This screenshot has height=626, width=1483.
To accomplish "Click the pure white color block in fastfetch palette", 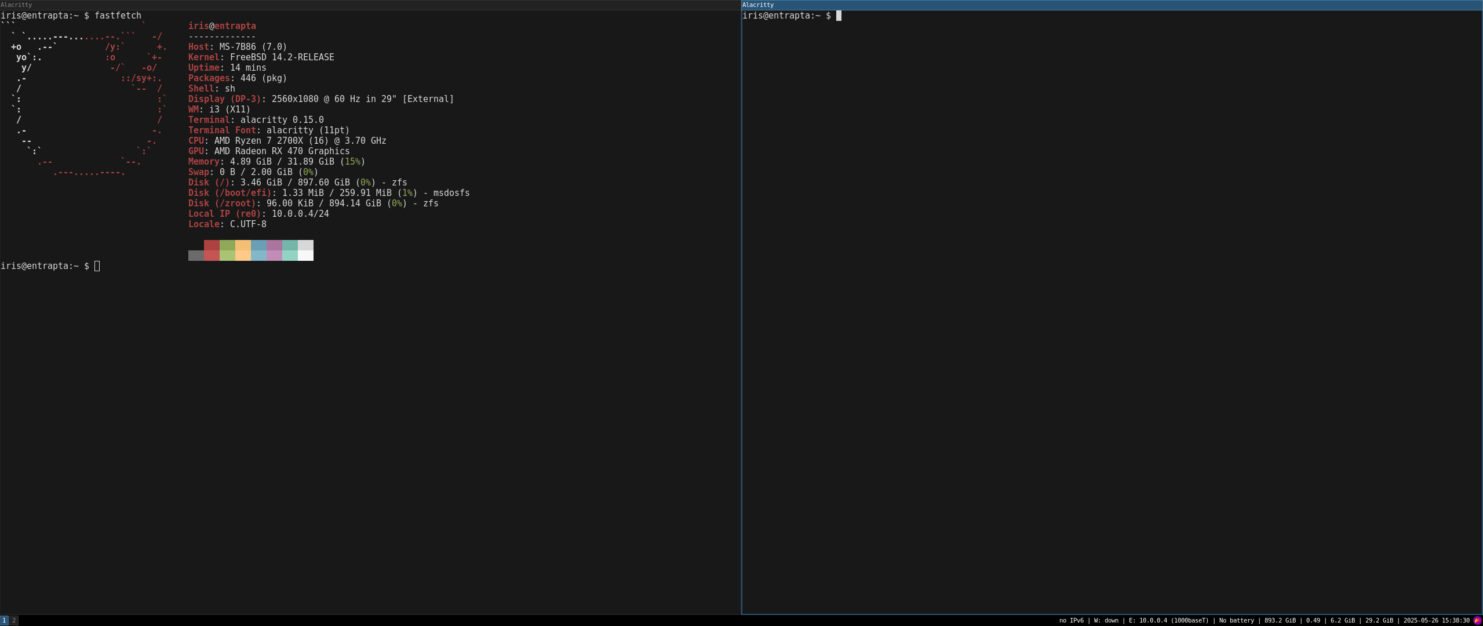I will click(305, 256).
